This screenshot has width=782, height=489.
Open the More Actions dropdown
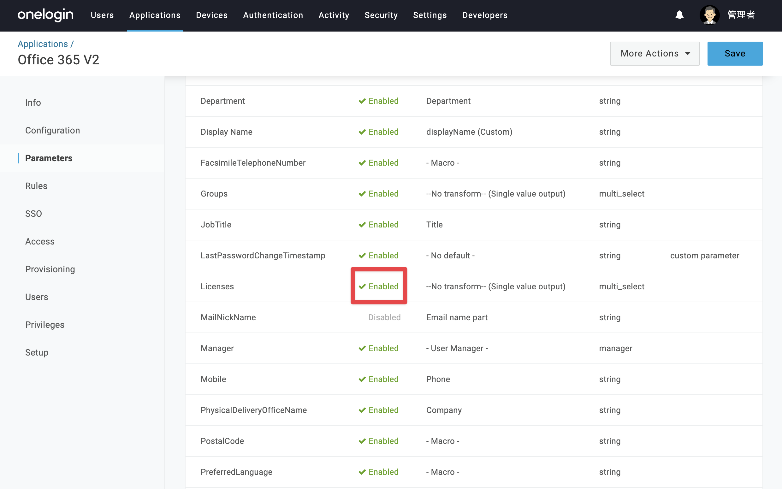[655, 53]
